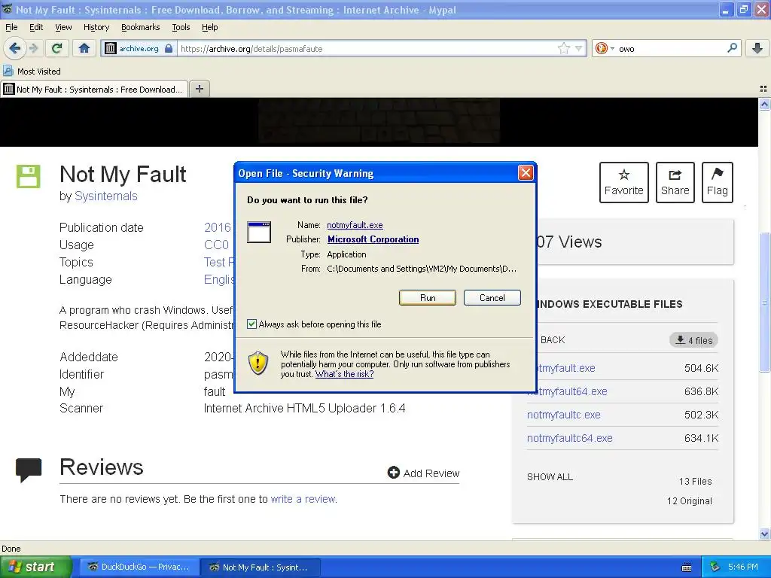
Task: Download notmyfaultc64.exe
Action: click(569, 438)
